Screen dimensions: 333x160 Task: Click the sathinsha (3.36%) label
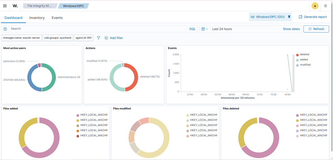coord(14,61)
